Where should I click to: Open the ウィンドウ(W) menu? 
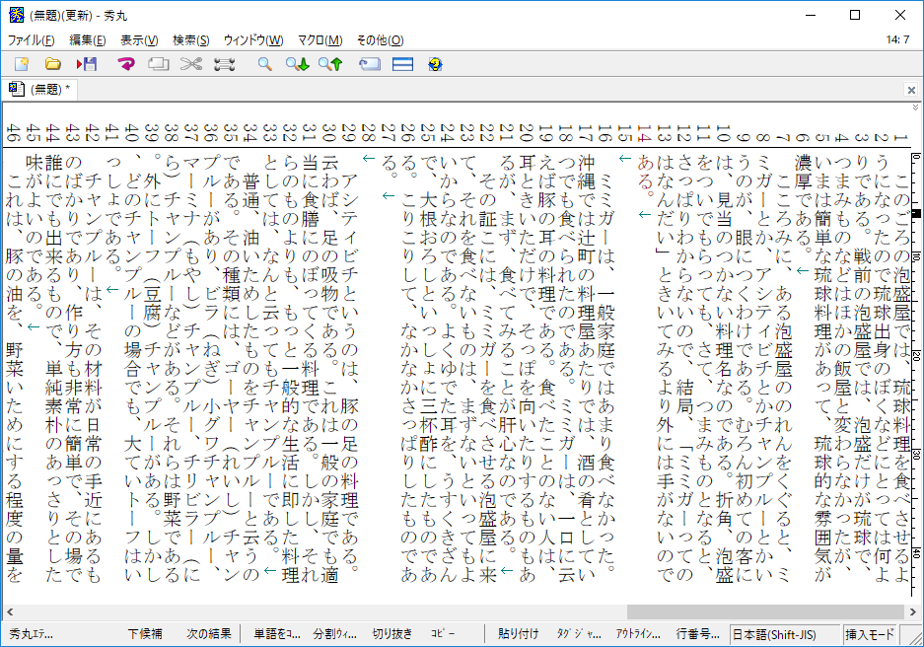click(x=253, y=40)
